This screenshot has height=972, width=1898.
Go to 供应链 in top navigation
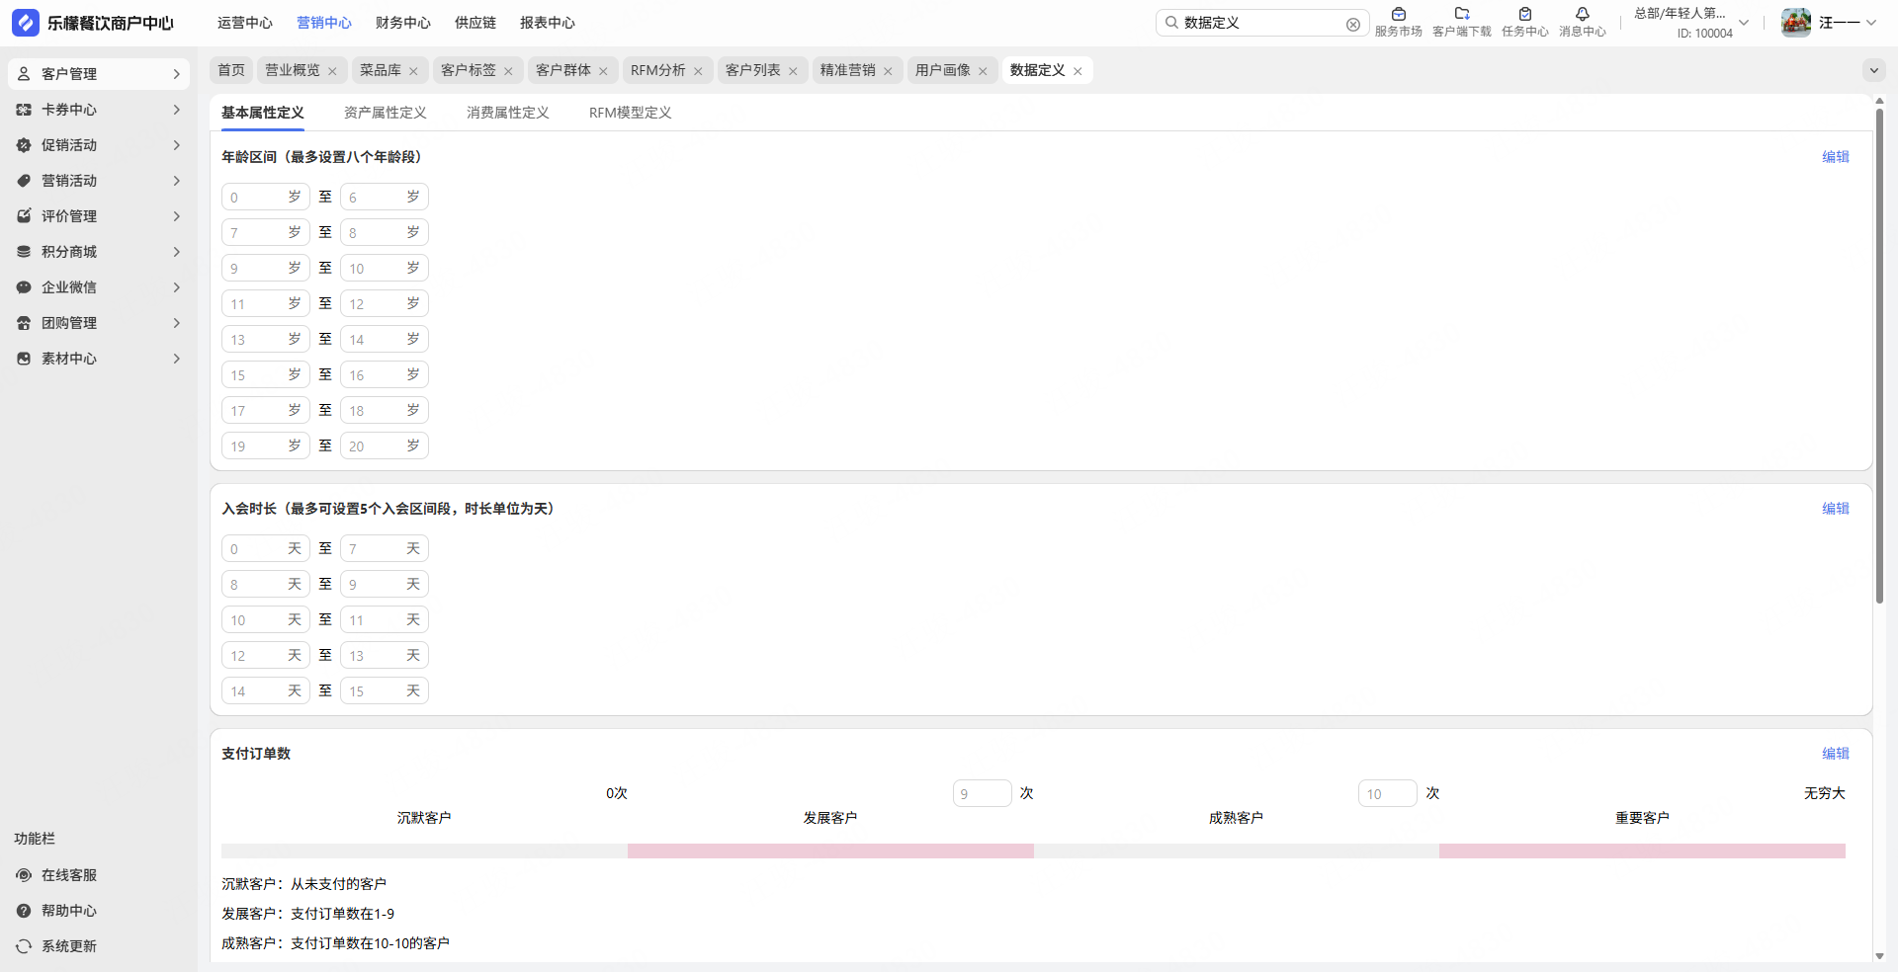475,23
